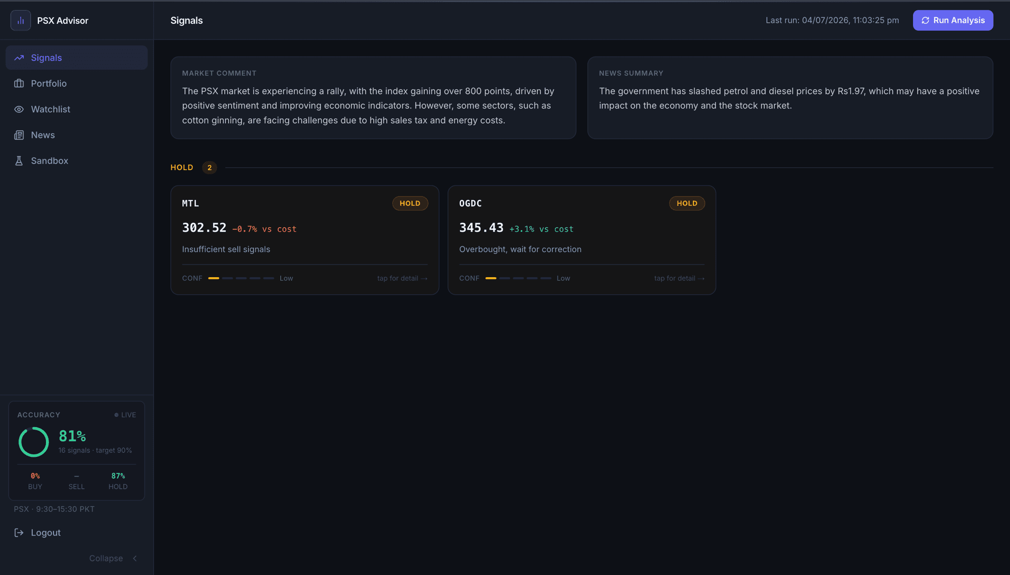Click the Logout arrow icon

pyautogui.click(x=19, y=533)
